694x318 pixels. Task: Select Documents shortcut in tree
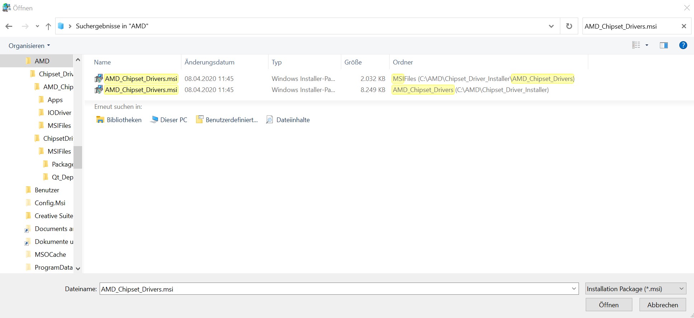(49, 228)
